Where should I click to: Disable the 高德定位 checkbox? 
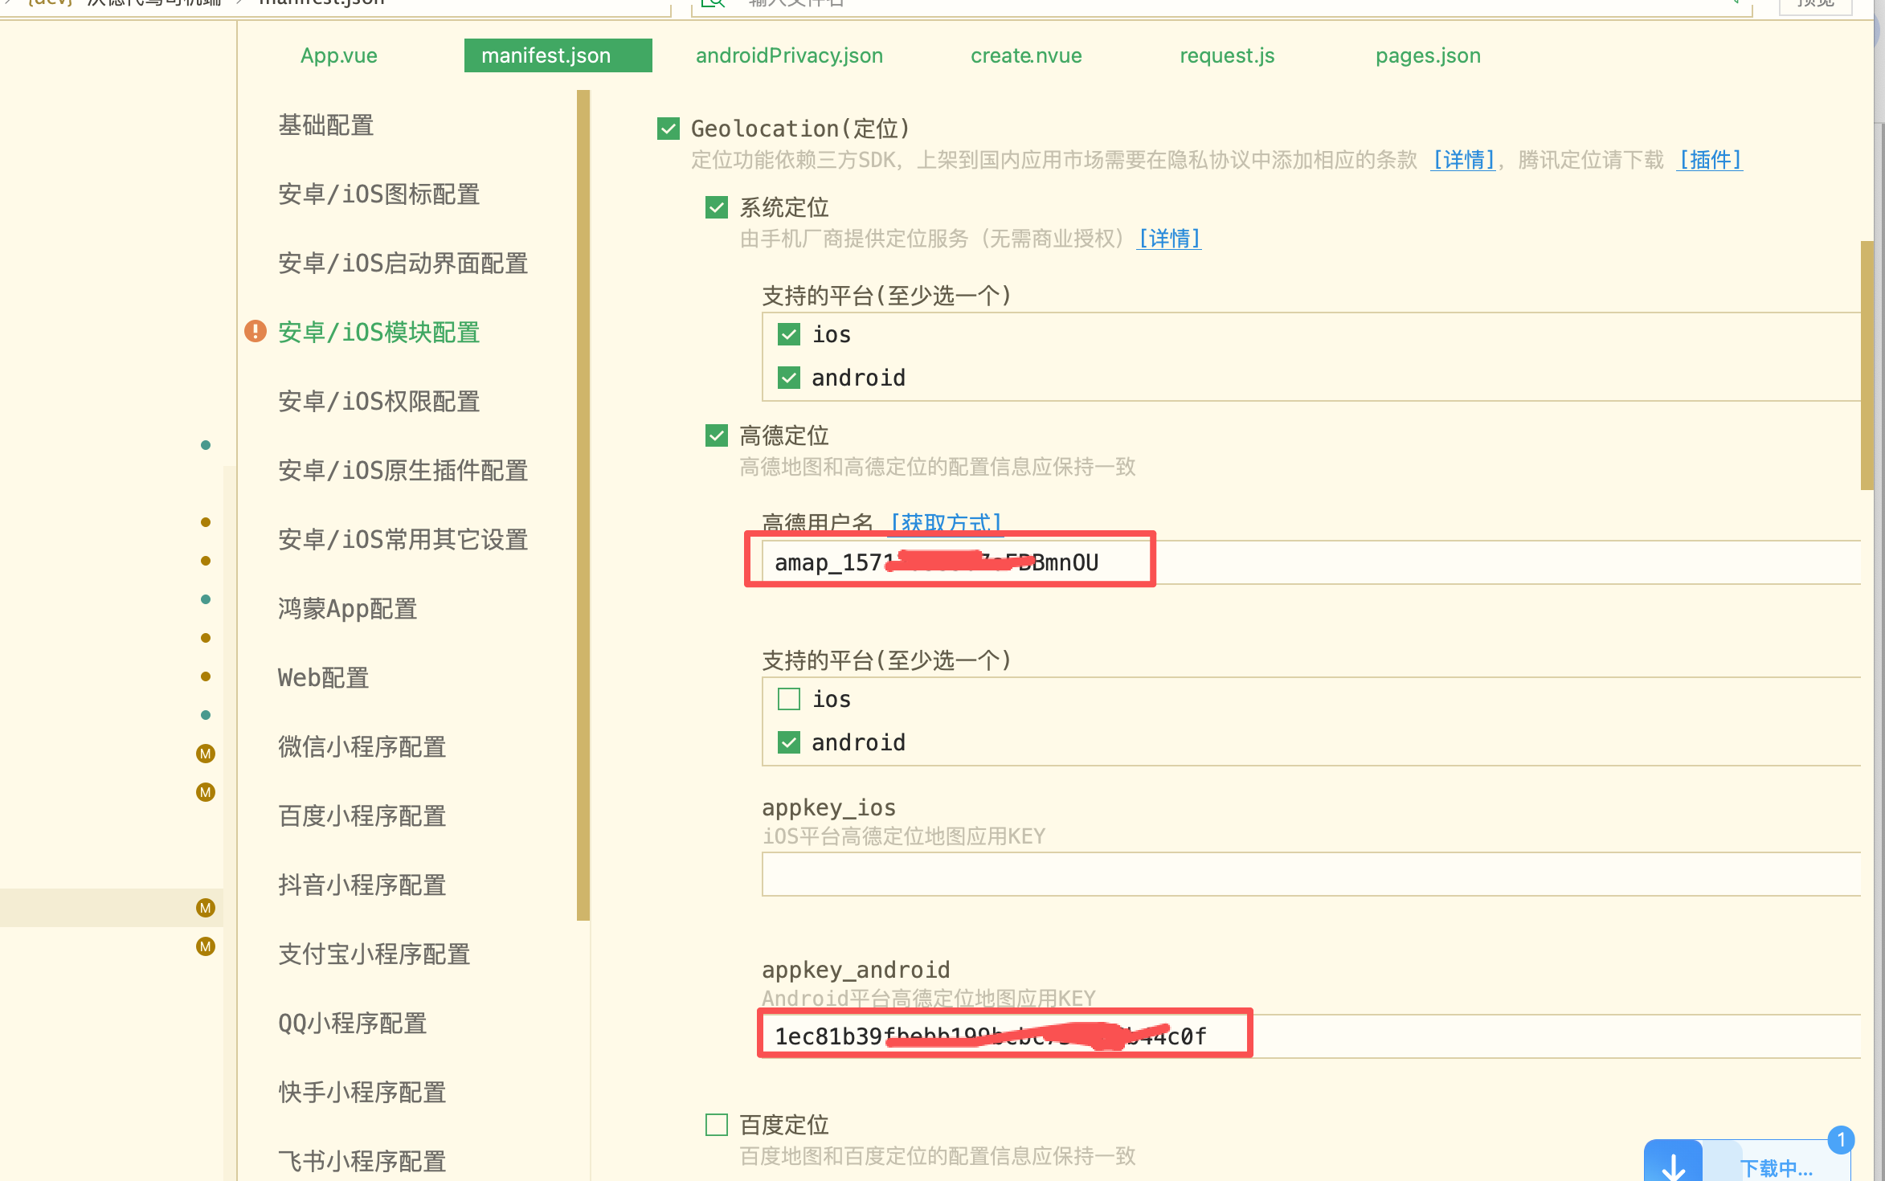tap(717, 435)
